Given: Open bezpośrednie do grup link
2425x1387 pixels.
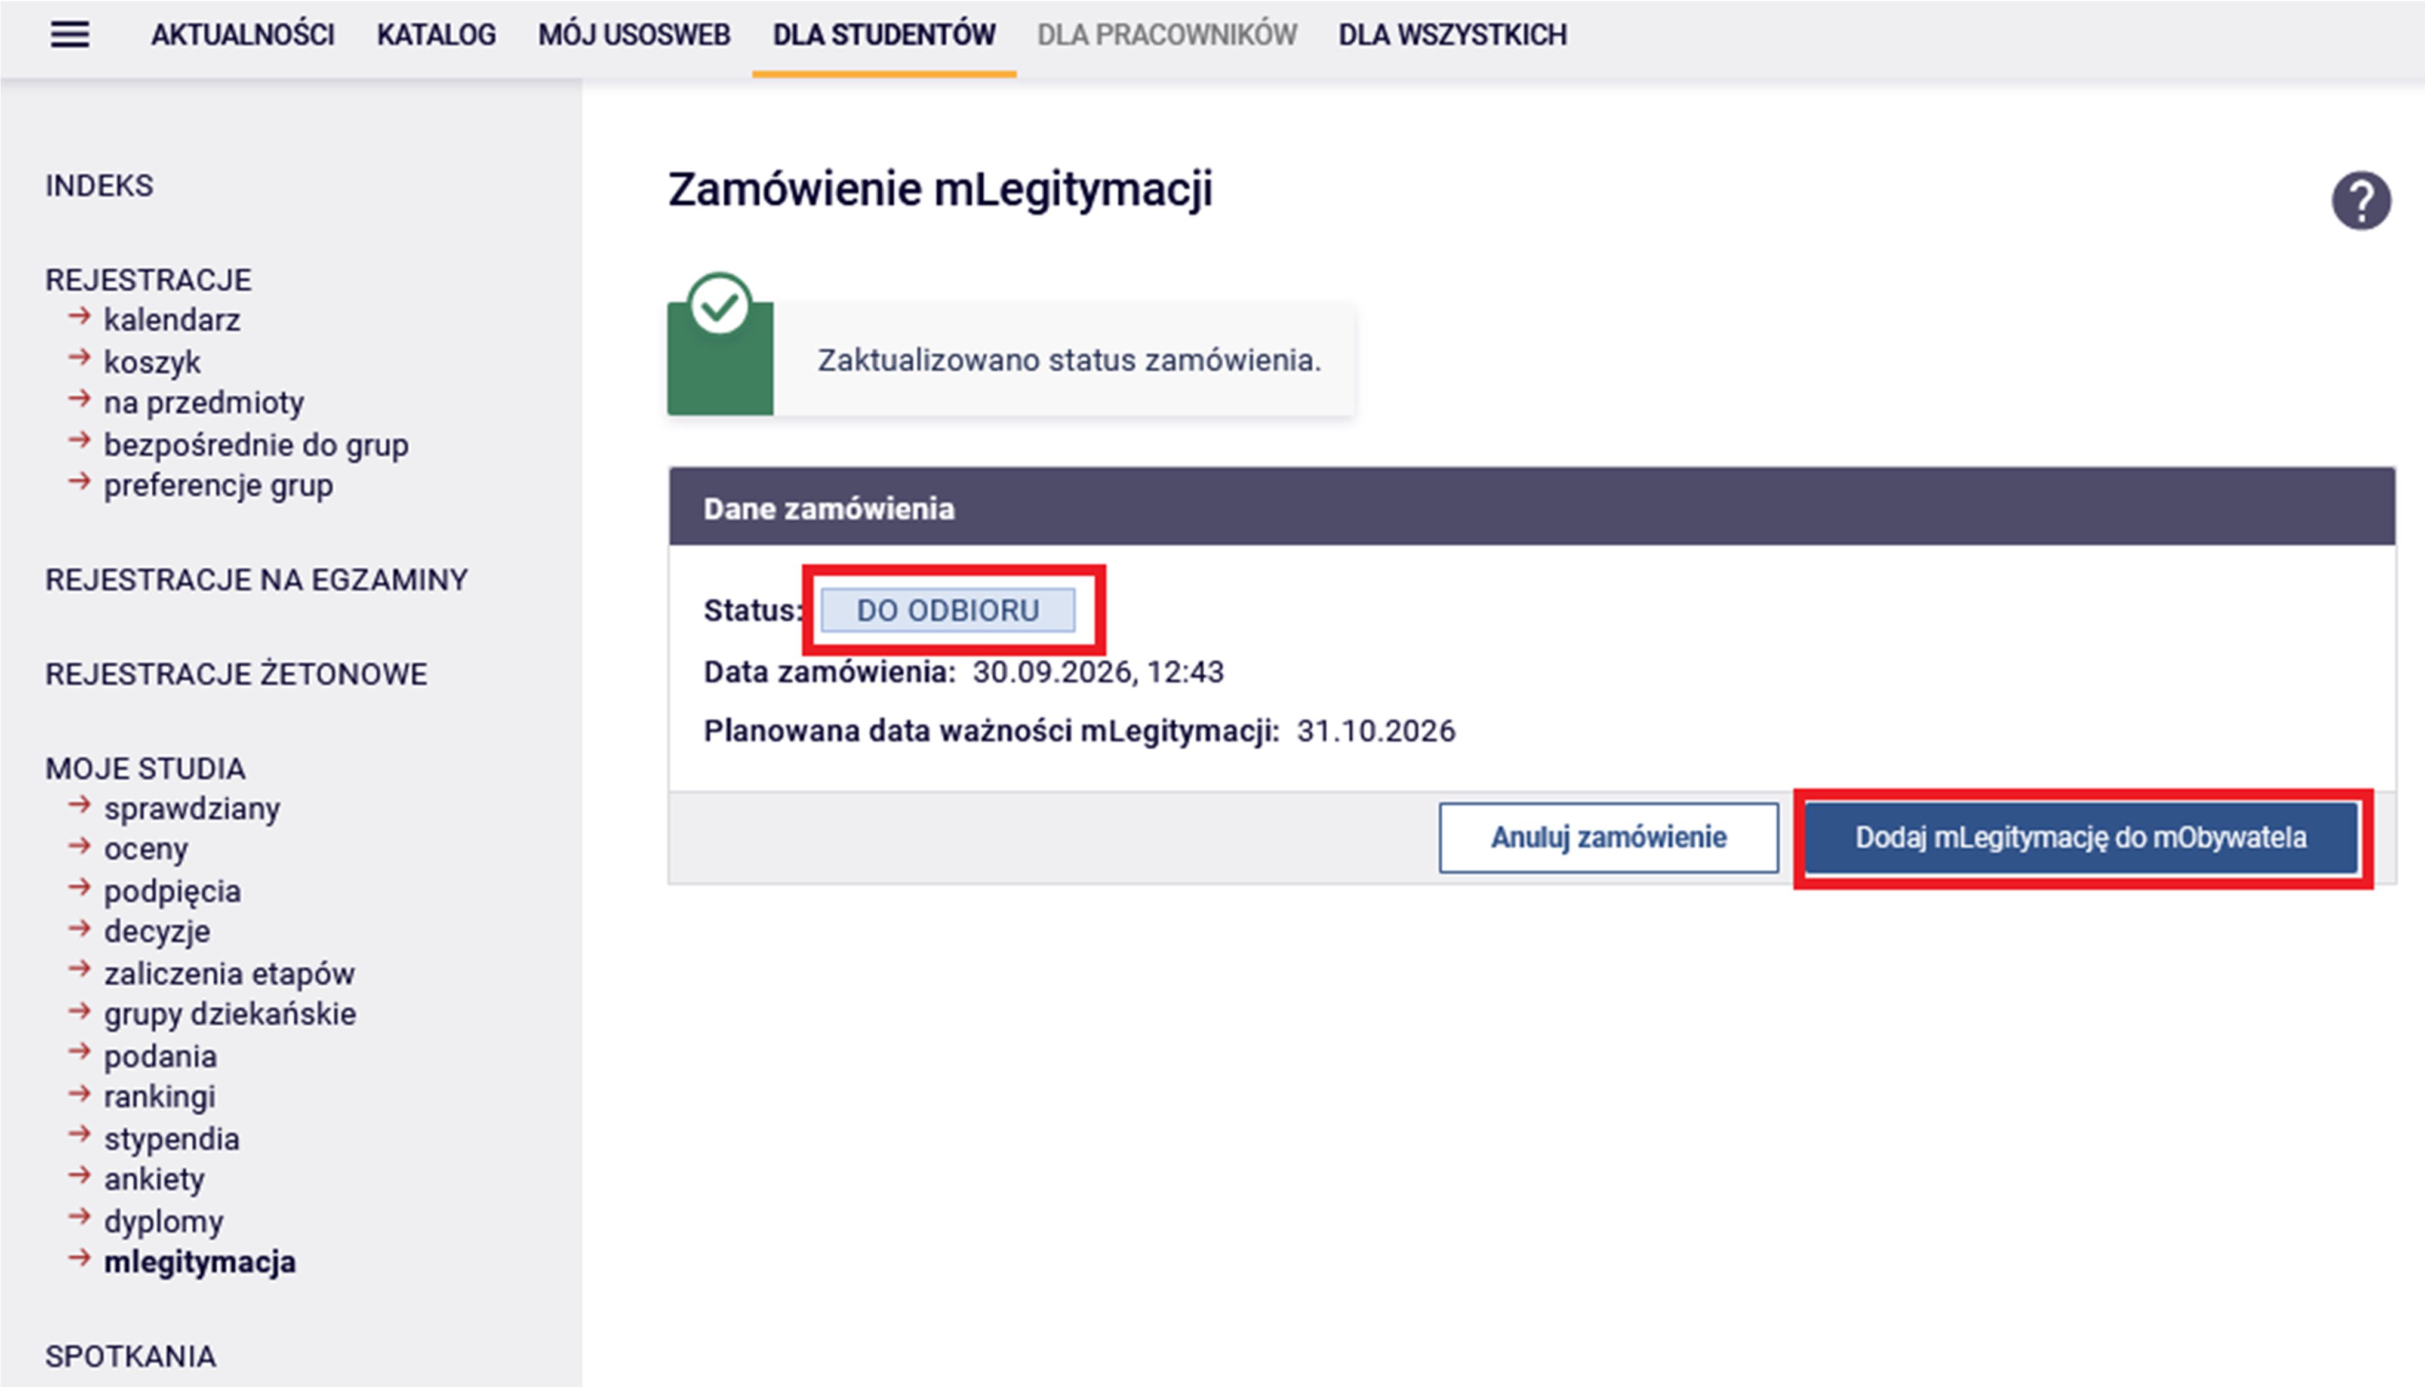Looking at the screenshot, I should coord(256,445).
